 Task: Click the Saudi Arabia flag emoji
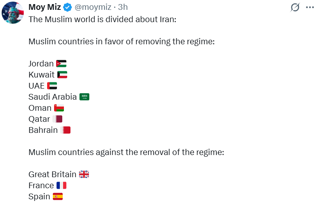coord(84,97)
